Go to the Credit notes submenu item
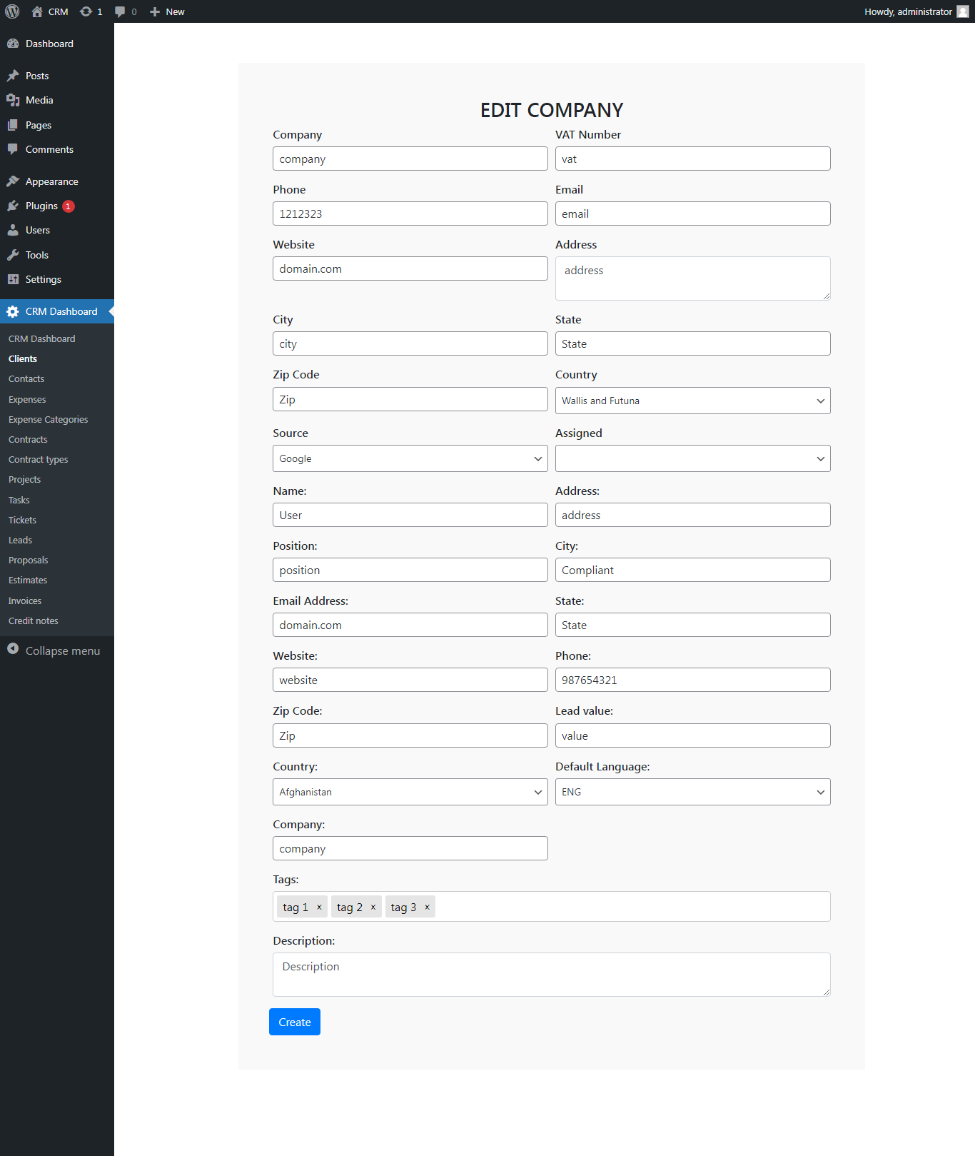The height and width of the screenshot is (1156, 975). [34, 620]
